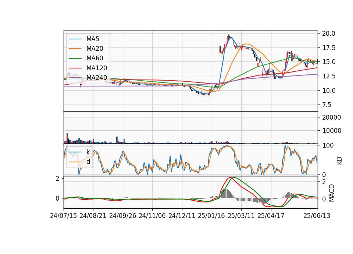This screenshot has width=353, height=254.
Task: Click the 24/09/26 date label
Action: [x=123, y=216]
